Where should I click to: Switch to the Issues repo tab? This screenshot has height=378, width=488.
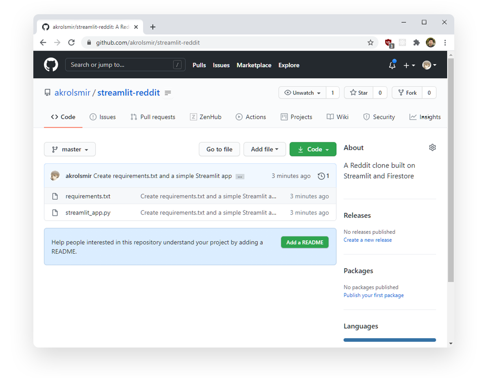coord(102,117)
